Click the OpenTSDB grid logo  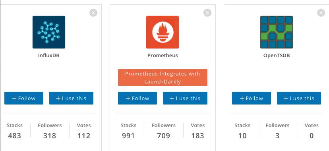pyautogui.click(x=276, y=32)
